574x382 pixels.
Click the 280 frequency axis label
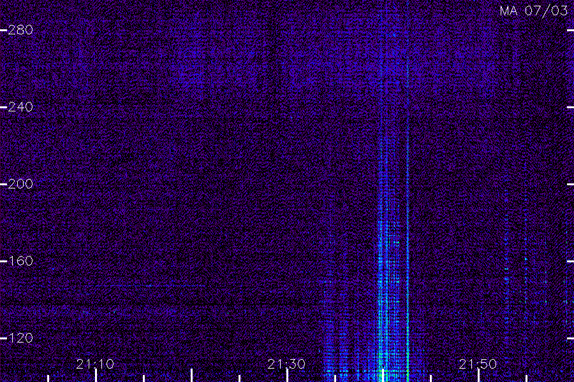point(20,30)
